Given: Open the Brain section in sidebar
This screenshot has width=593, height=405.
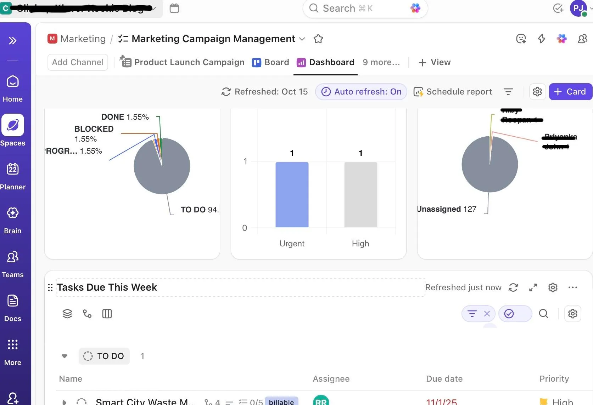Looking at the screenshot, I should 13,220.
